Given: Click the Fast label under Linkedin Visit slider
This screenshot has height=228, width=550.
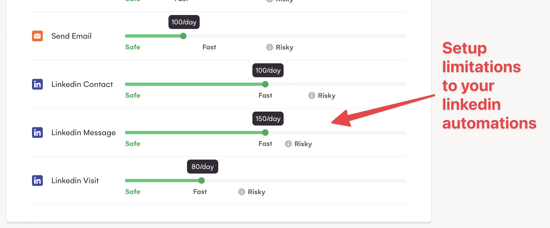Looking at the screenshot, I should click(200, 192).
